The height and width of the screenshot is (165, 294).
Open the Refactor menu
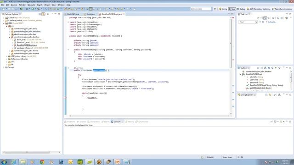(x=22, y=5)
